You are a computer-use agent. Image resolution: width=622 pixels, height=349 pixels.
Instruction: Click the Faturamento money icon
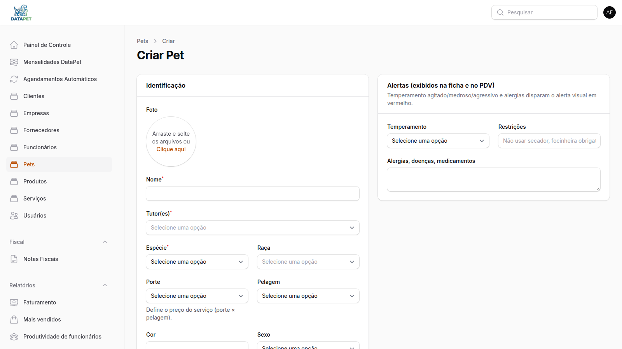tap(14, 302)
